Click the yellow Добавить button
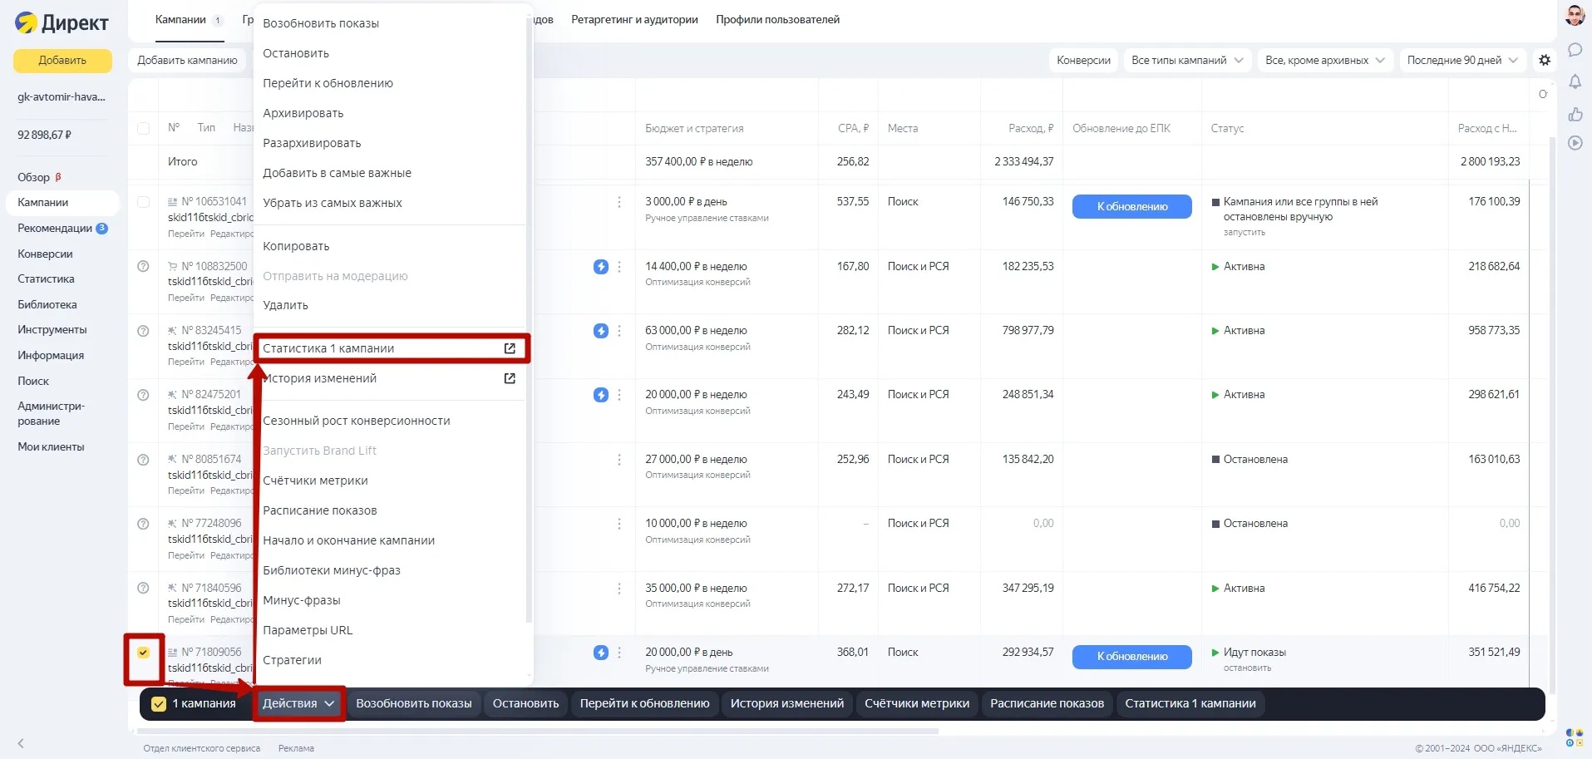Viewport: 1592px width, 759px height. point(62,60)
